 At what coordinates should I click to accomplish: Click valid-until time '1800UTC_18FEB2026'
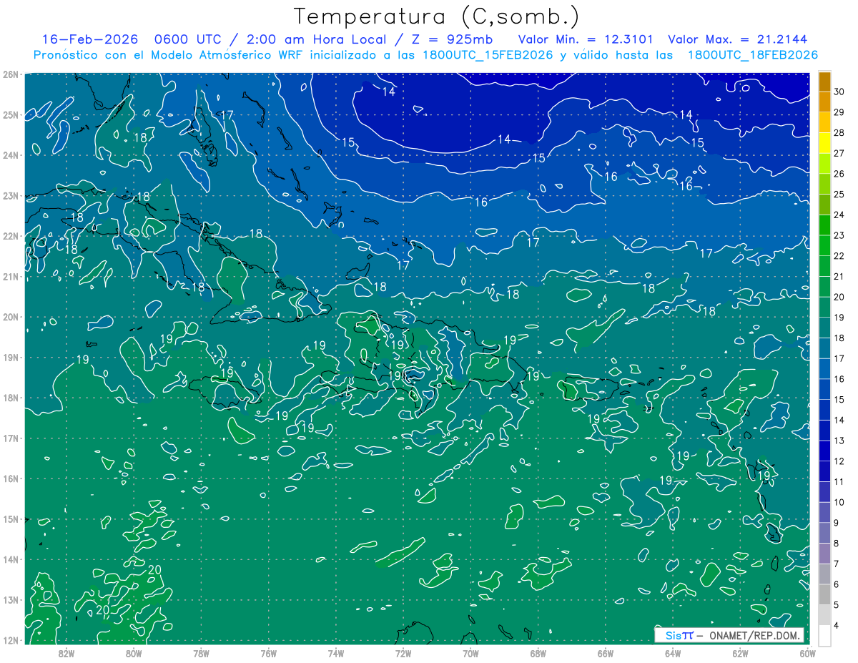pyautogui.click(x=753, y=55)
